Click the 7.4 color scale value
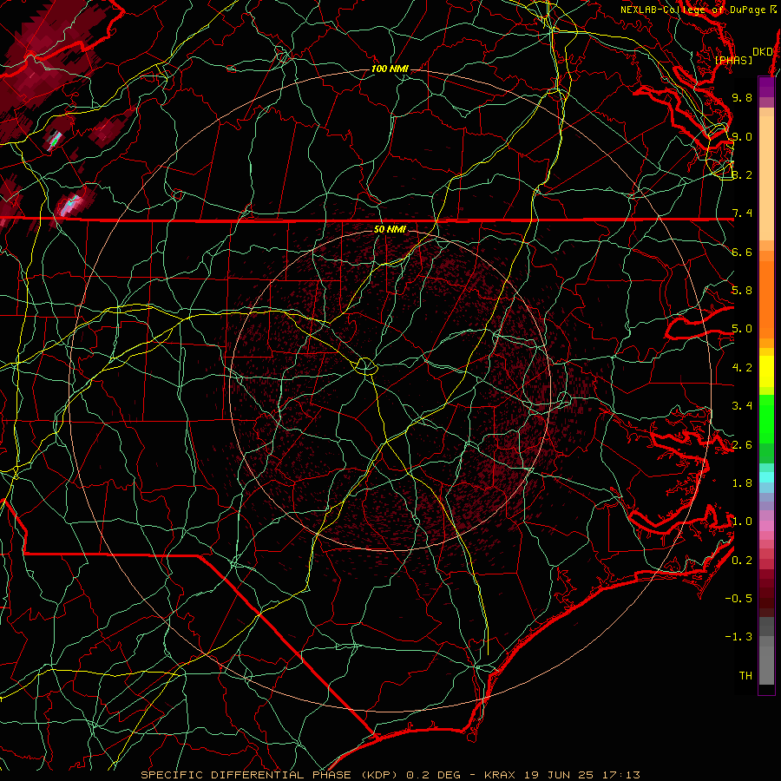Screen dimensions: 781x781 coord(742,213)
